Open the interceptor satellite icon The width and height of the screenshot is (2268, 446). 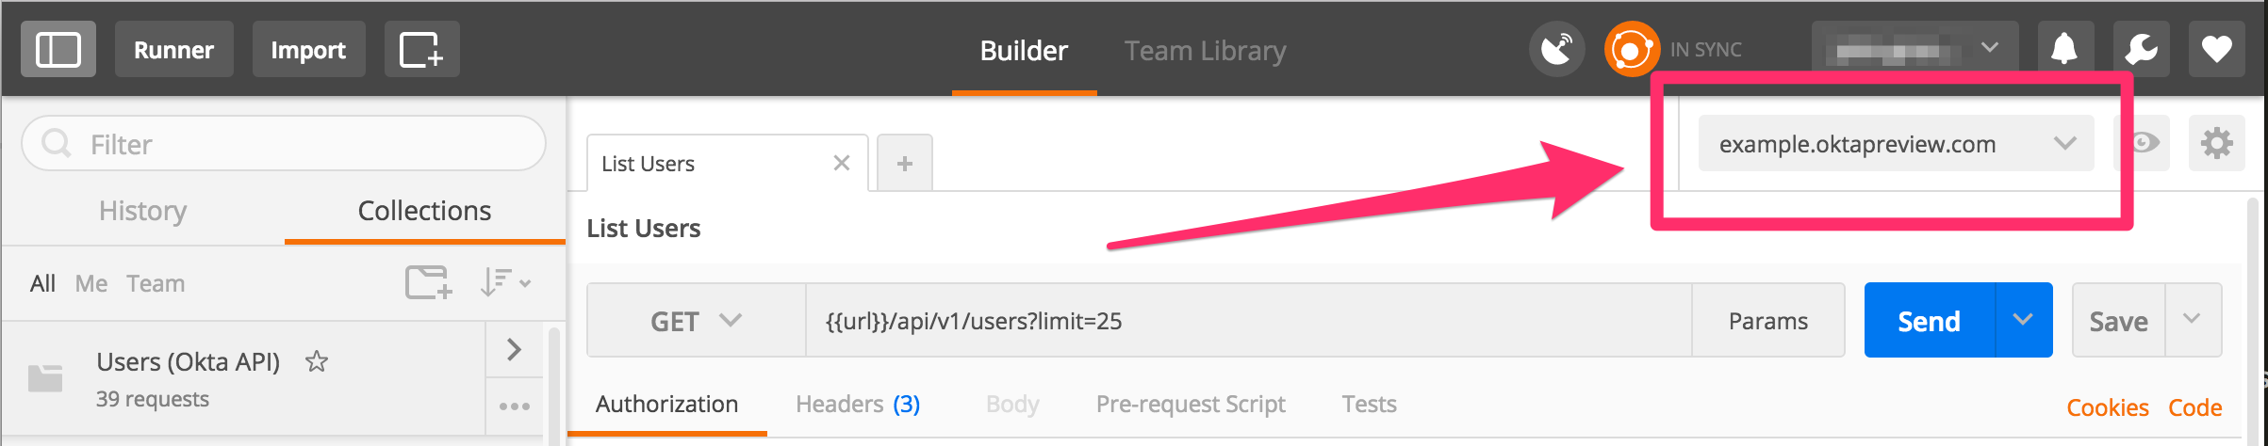tap(1556, 50)
